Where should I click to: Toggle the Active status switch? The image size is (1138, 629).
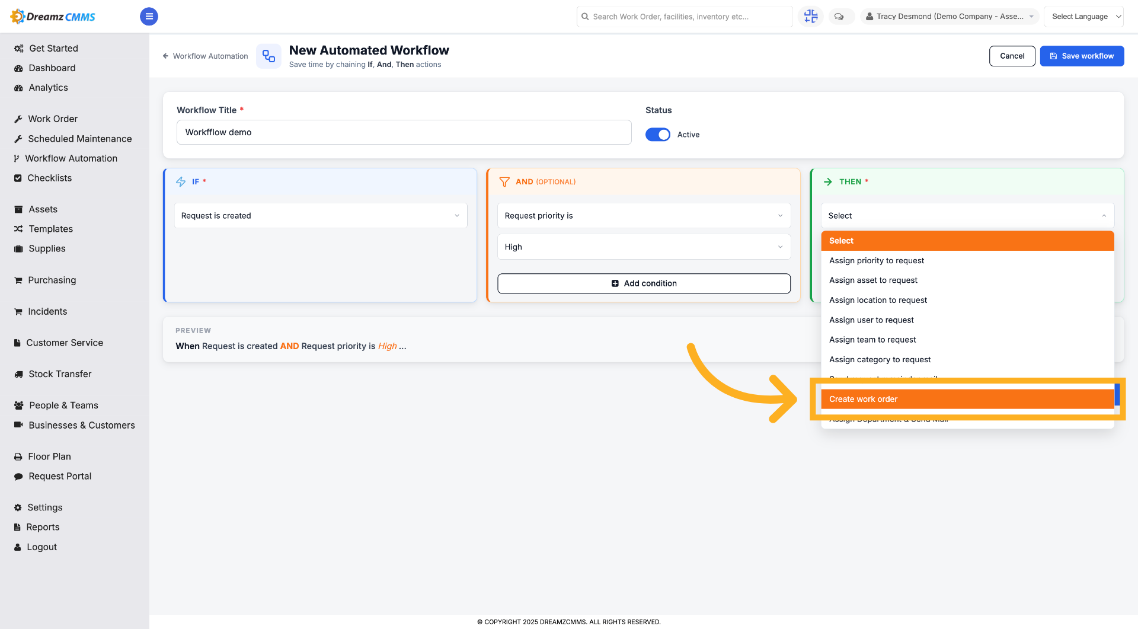(658, 135)
